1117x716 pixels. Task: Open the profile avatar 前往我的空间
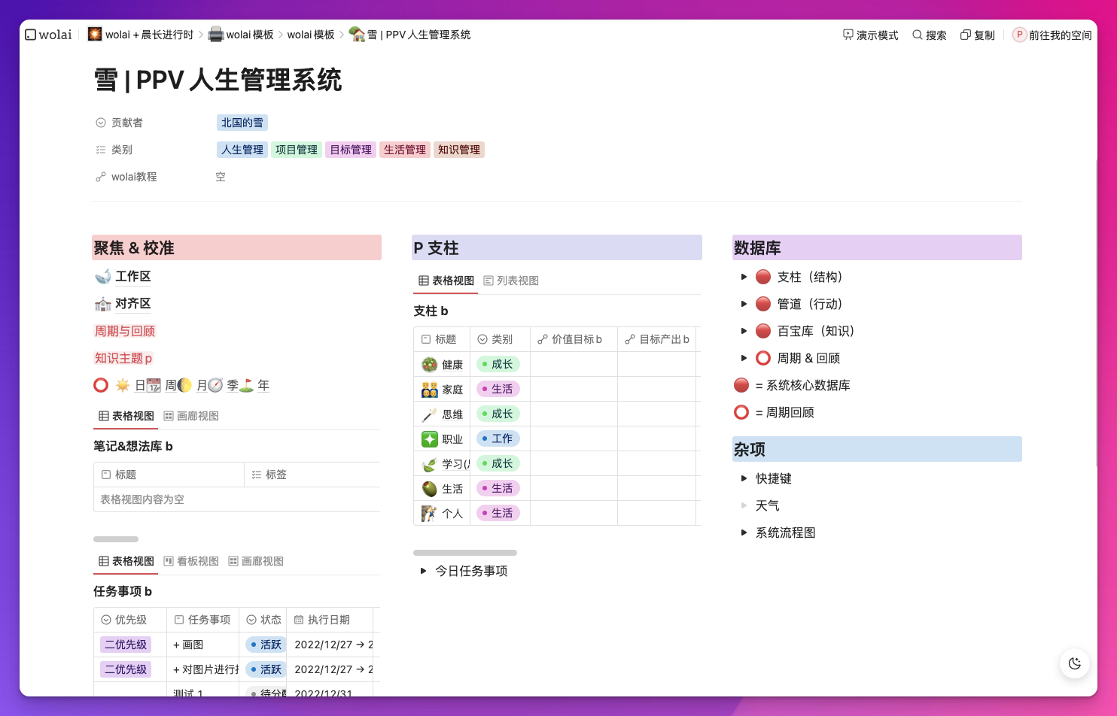1020,35
